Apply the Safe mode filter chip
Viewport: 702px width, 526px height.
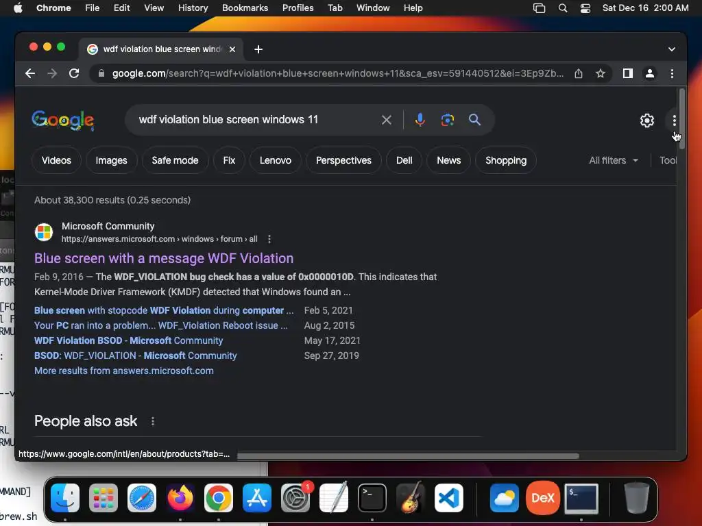[x=175, y=160]
